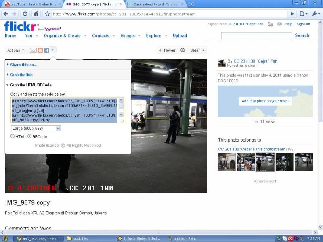Click the browser address bar

point(169,14)
